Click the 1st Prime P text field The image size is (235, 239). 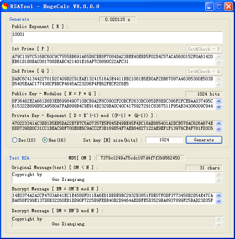tap(114, 59)
